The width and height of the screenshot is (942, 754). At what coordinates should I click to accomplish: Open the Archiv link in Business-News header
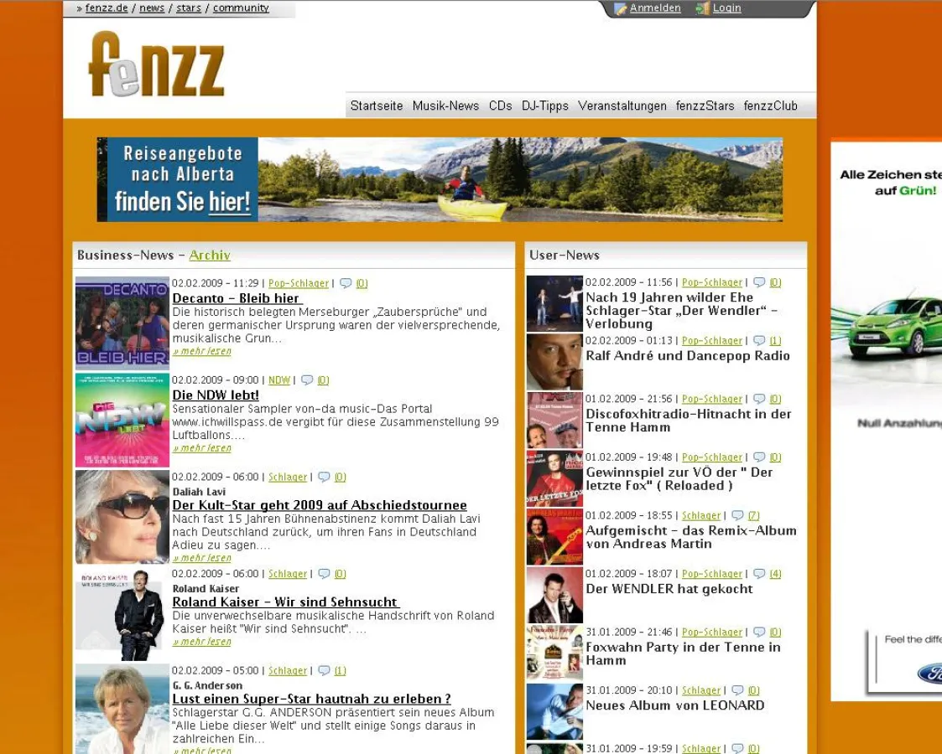[x=209, y=255]
